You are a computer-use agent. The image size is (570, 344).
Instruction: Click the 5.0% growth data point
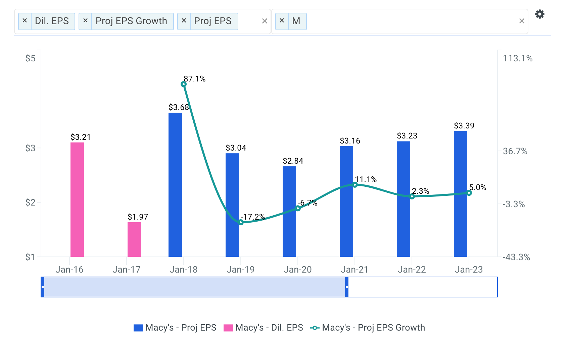coord(469,193)
